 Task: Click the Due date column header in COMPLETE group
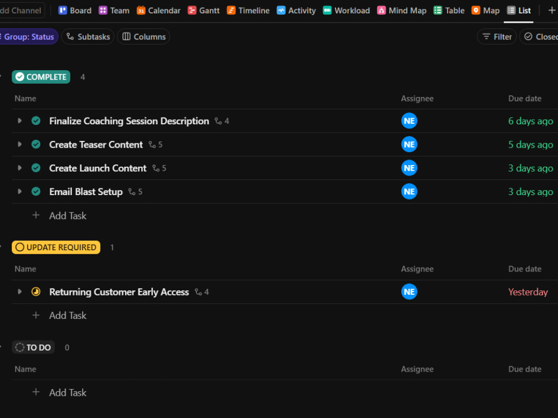click(x=525, y=99)
